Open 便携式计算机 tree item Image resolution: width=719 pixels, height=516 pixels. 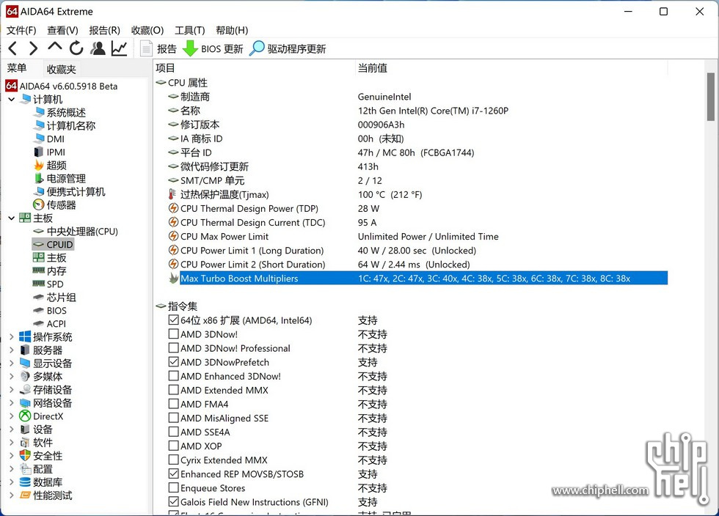click(70, 192)
